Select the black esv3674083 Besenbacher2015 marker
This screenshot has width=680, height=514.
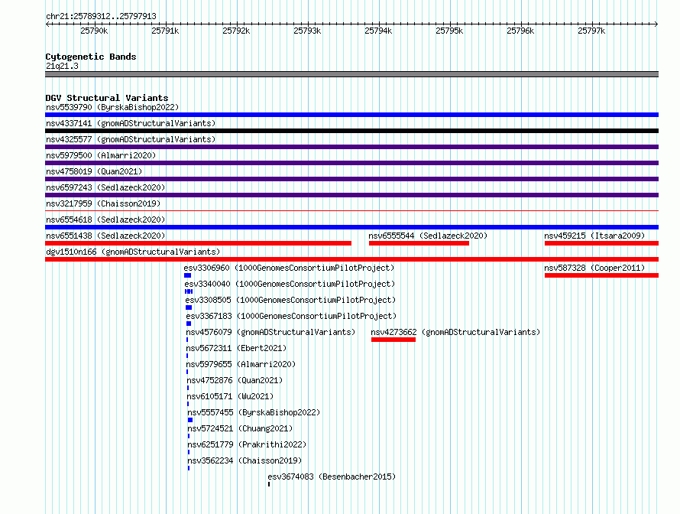[x=269, y=484]
